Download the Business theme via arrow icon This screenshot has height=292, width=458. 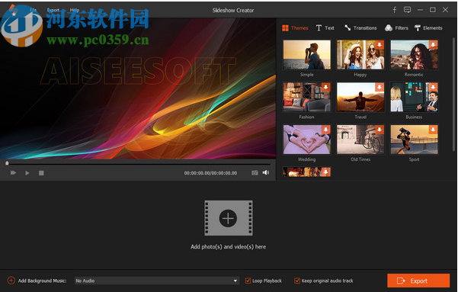tap(433, 87)
